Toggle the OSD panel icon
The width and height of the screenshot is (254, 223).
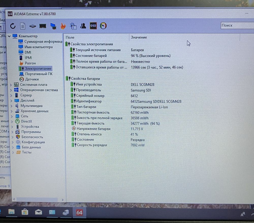(93, 26)
